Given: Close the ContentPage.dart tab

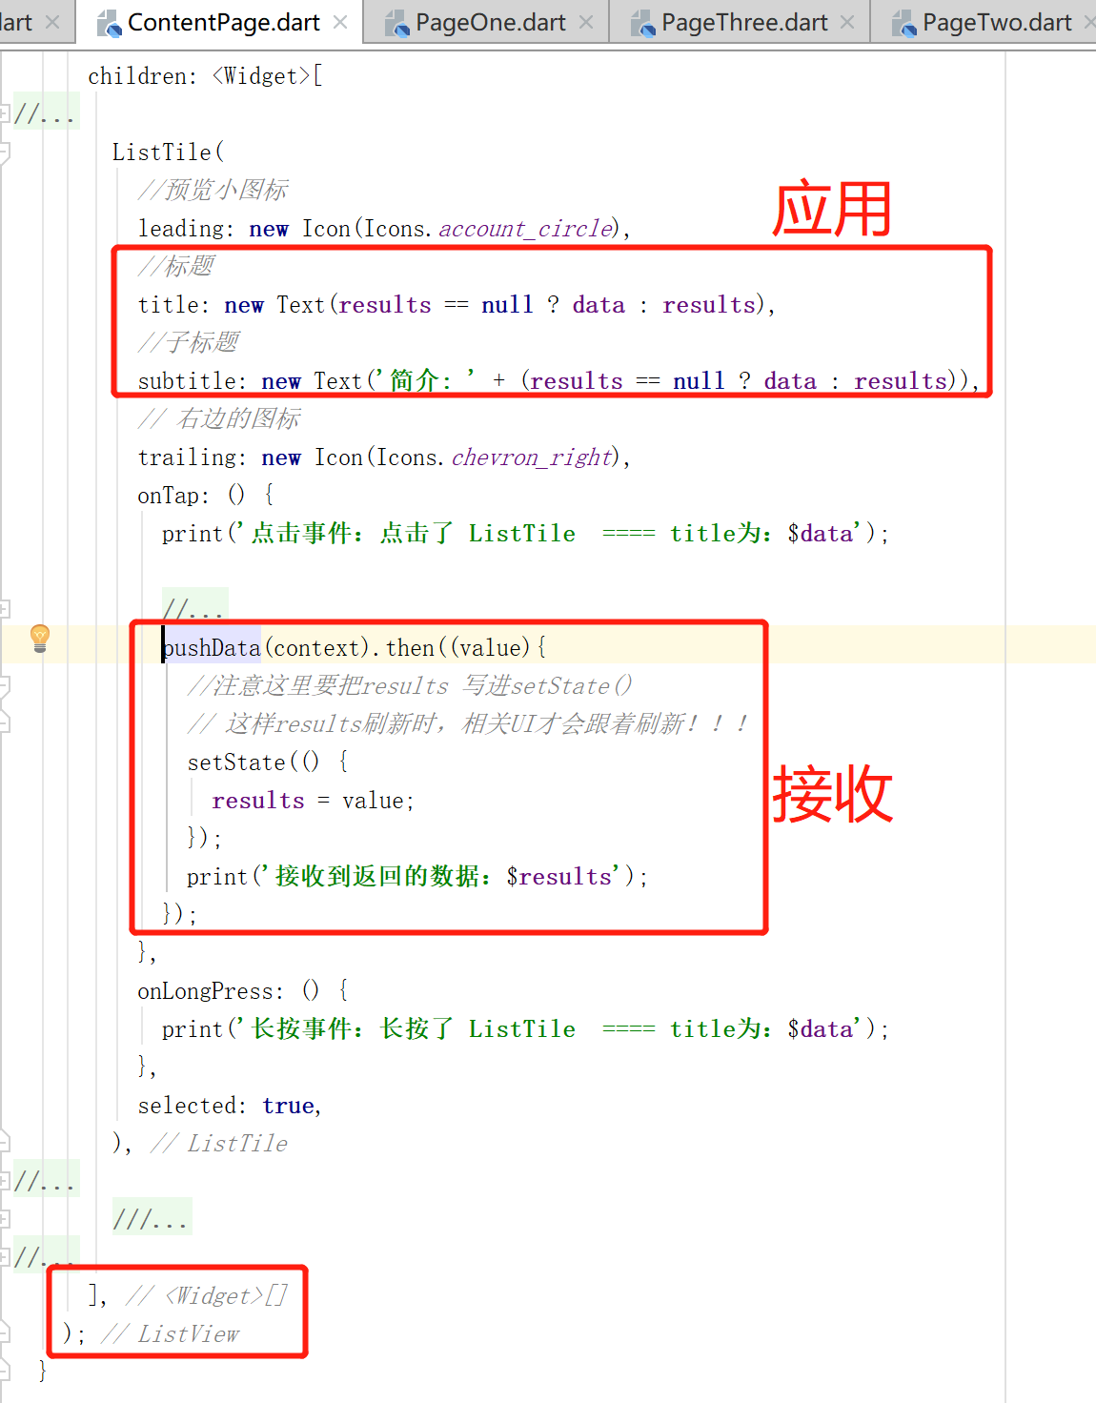Looking at the screenshot, I should pos(340,22).
